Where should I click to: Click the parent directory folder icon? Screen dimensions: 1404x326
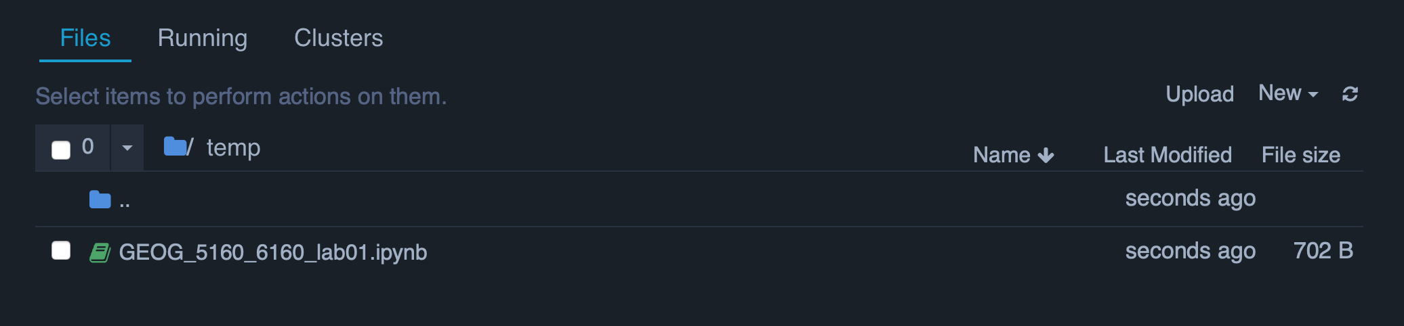pyautogui.click(x=100, y=200)
